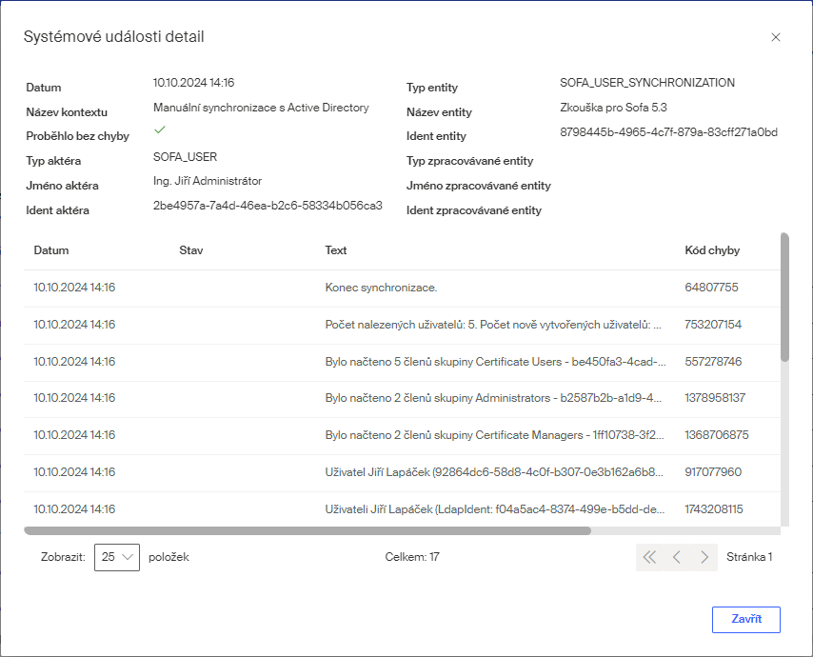Select the row about skupiny Administrators
The width and height of the screenshot is (813, 657).
(x=402, y=399)
